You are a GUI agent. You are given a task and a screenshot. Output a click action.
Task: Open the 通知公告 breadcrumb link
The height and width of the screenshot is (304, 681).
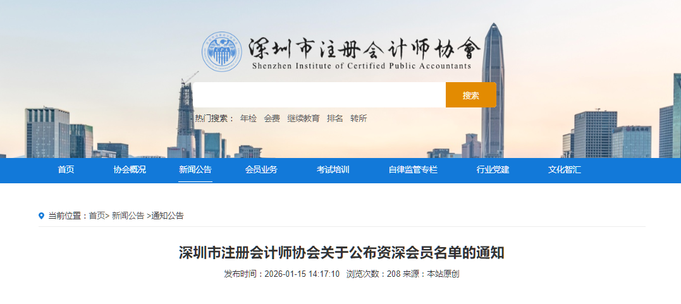[168, 216]
